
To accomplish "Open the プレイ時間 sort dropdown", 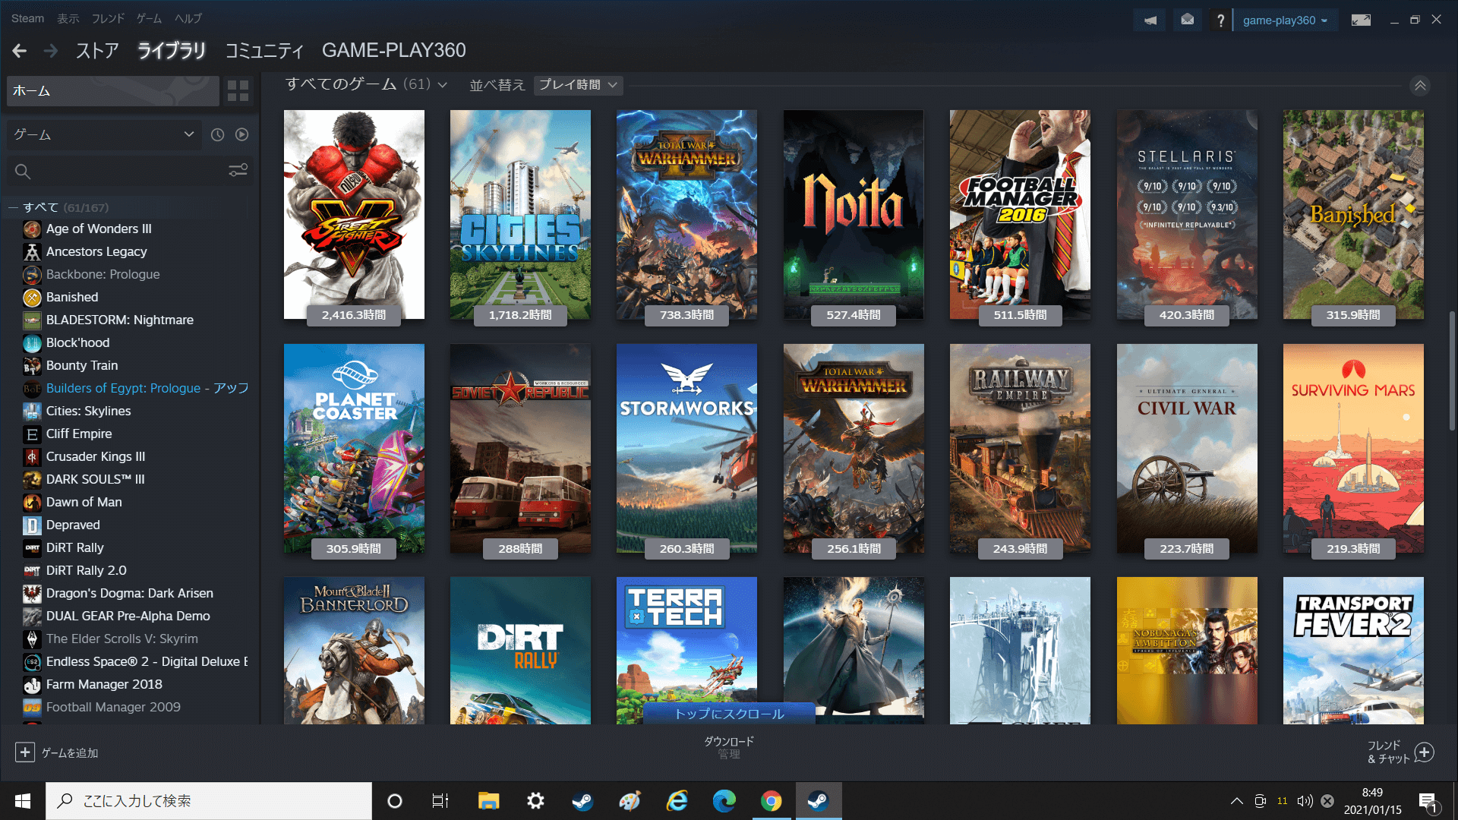I will (578, 85).
